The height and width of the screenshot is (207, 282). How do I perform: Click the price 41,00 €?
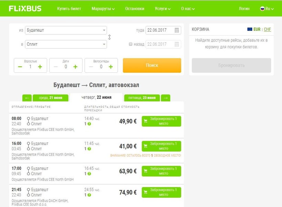pyautogui.click(x=128, y=146)
